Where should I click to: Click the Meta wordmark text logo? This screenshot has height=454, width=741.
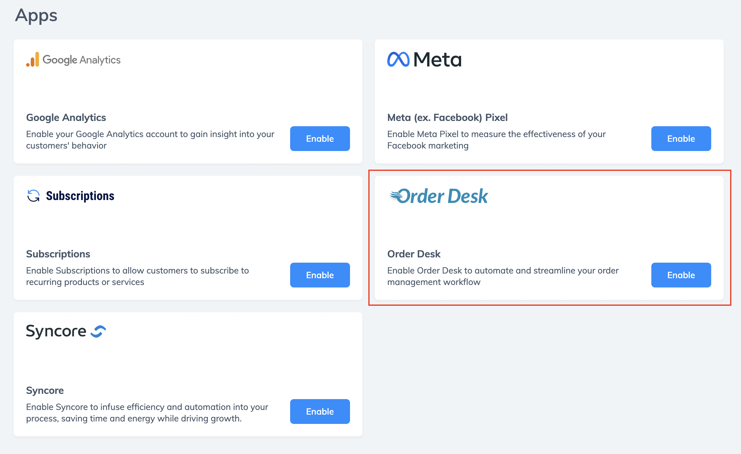(x=438, y=60)
